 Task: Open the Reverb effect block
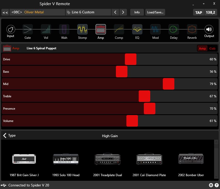pyautogui.click(x=192, y=29)
